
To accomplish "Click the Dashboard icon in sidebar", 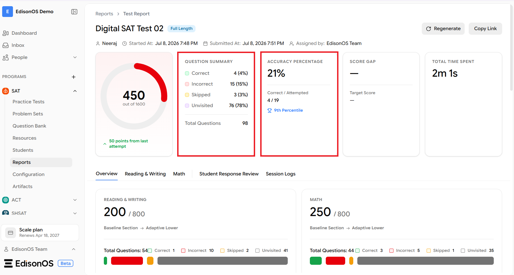I will click(6, 33).
